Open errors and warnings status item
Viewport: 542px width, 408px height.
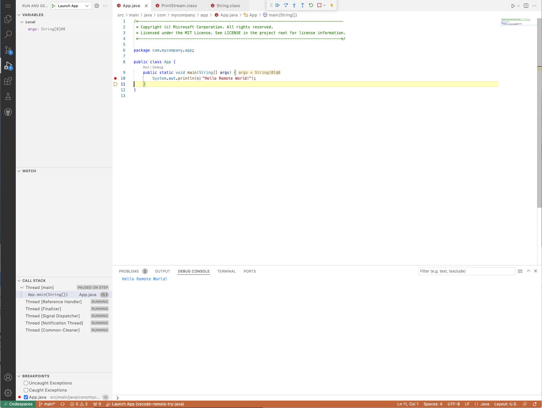pyautogui.click(x=79, y=404)
